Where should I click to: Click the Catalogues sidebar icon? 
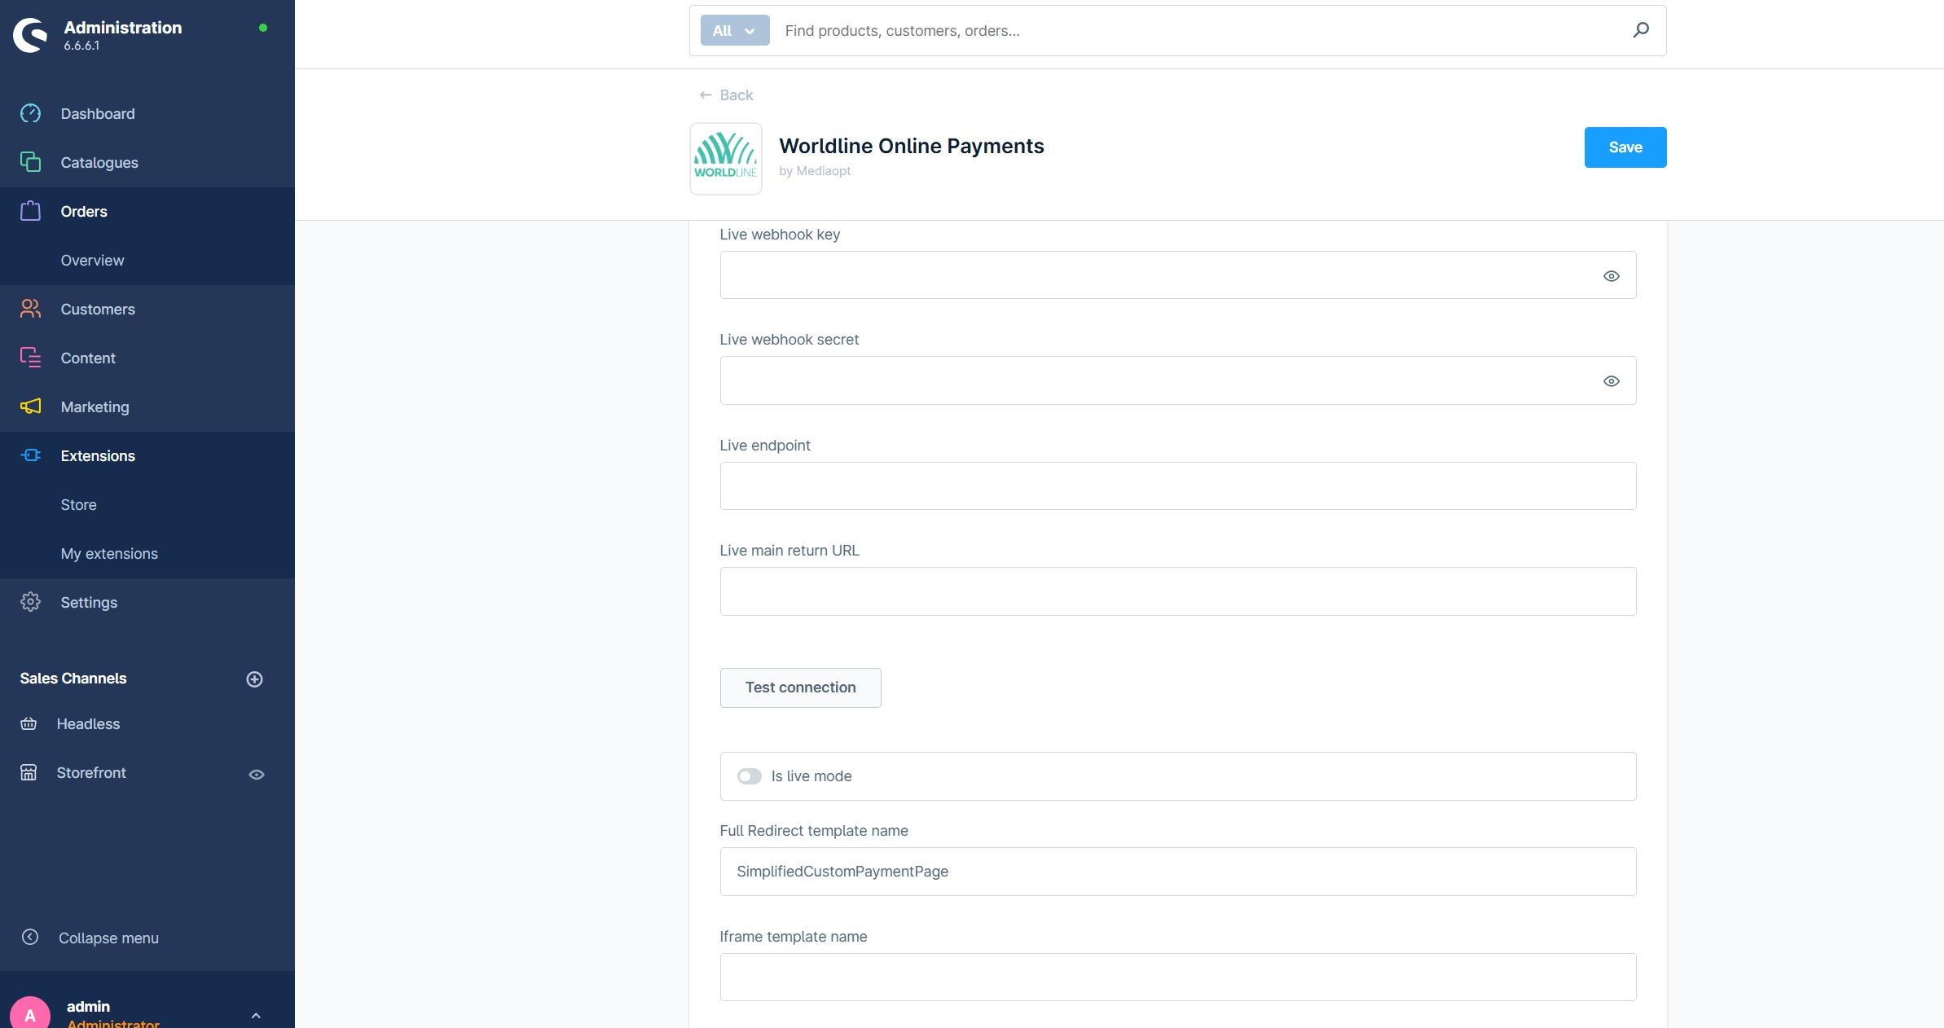tap(30, 162)
